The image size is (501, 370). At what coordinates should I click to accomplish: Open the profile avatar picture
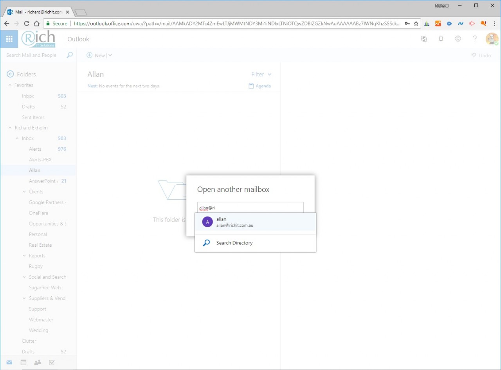[492, 39]
